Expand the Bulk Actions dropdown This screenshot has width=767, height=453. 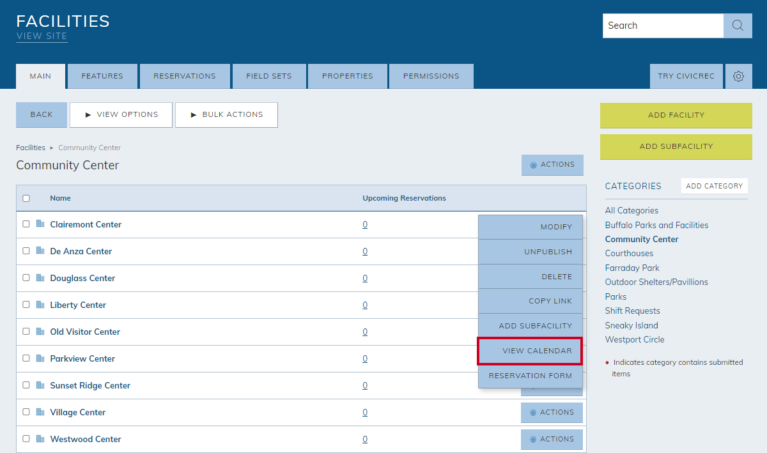click(226, 115)
